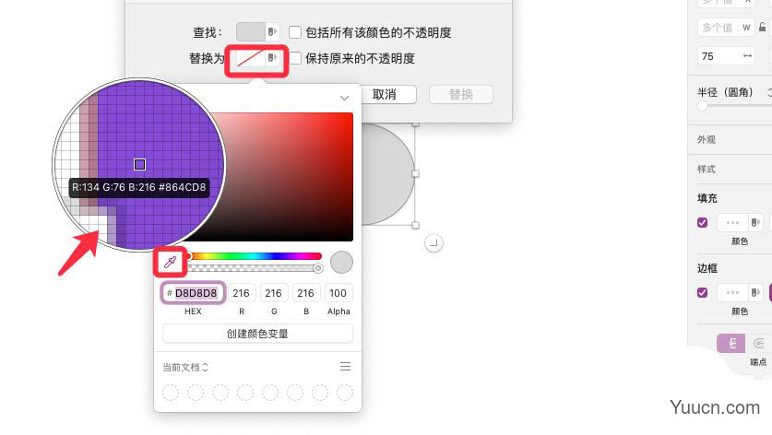Activate the eyedropper color picker tool

coord(170,262)
